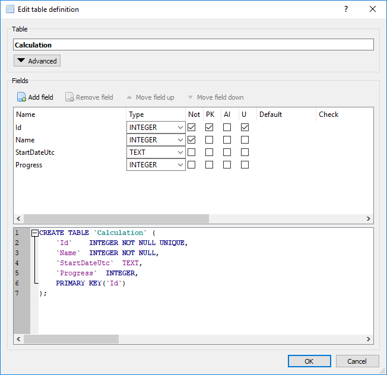Click the table name input Calculation

(193, 45)
